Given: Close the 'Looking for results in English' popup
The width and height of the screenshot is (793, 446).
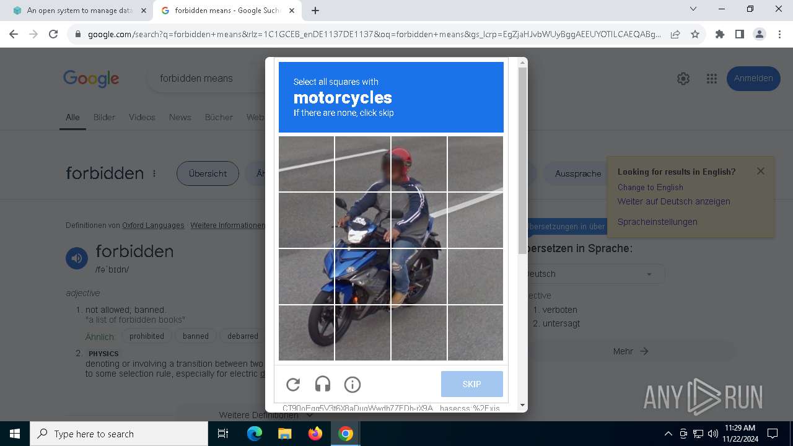Looking at the screenshot, I should point(761,171).
